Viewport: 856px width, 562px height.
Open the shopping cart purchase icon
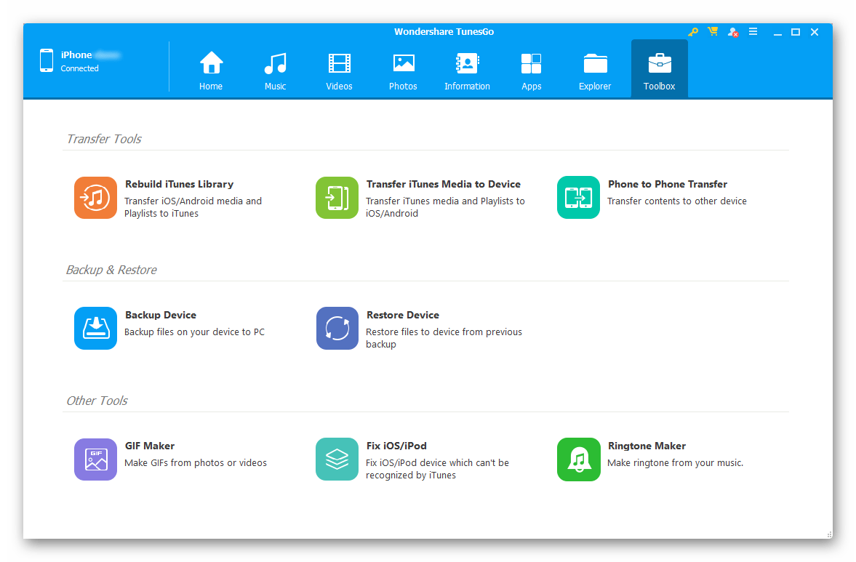713,32
